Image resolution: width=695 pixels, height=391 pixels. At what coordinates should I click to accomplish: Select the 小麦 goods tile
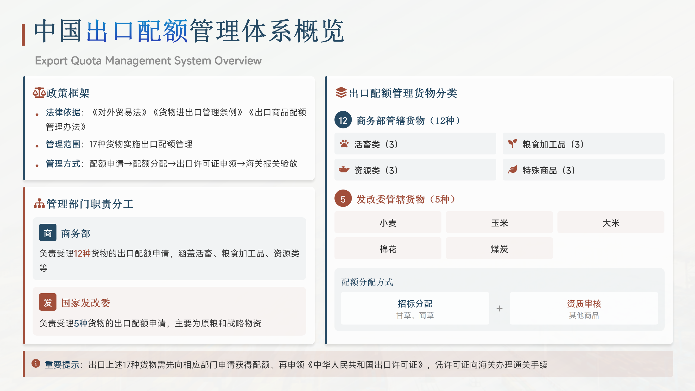pyautogui.click(x=388, y=222)
